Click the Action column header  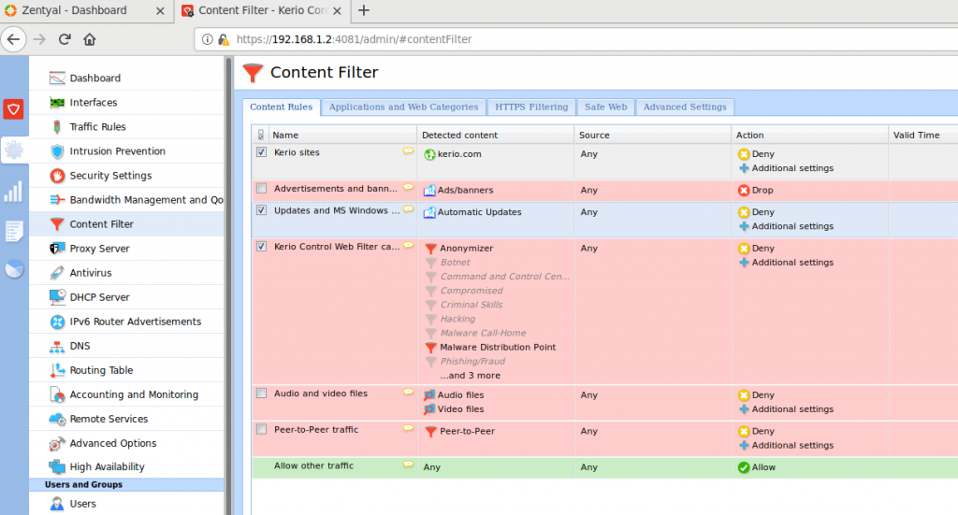point(809,135)
